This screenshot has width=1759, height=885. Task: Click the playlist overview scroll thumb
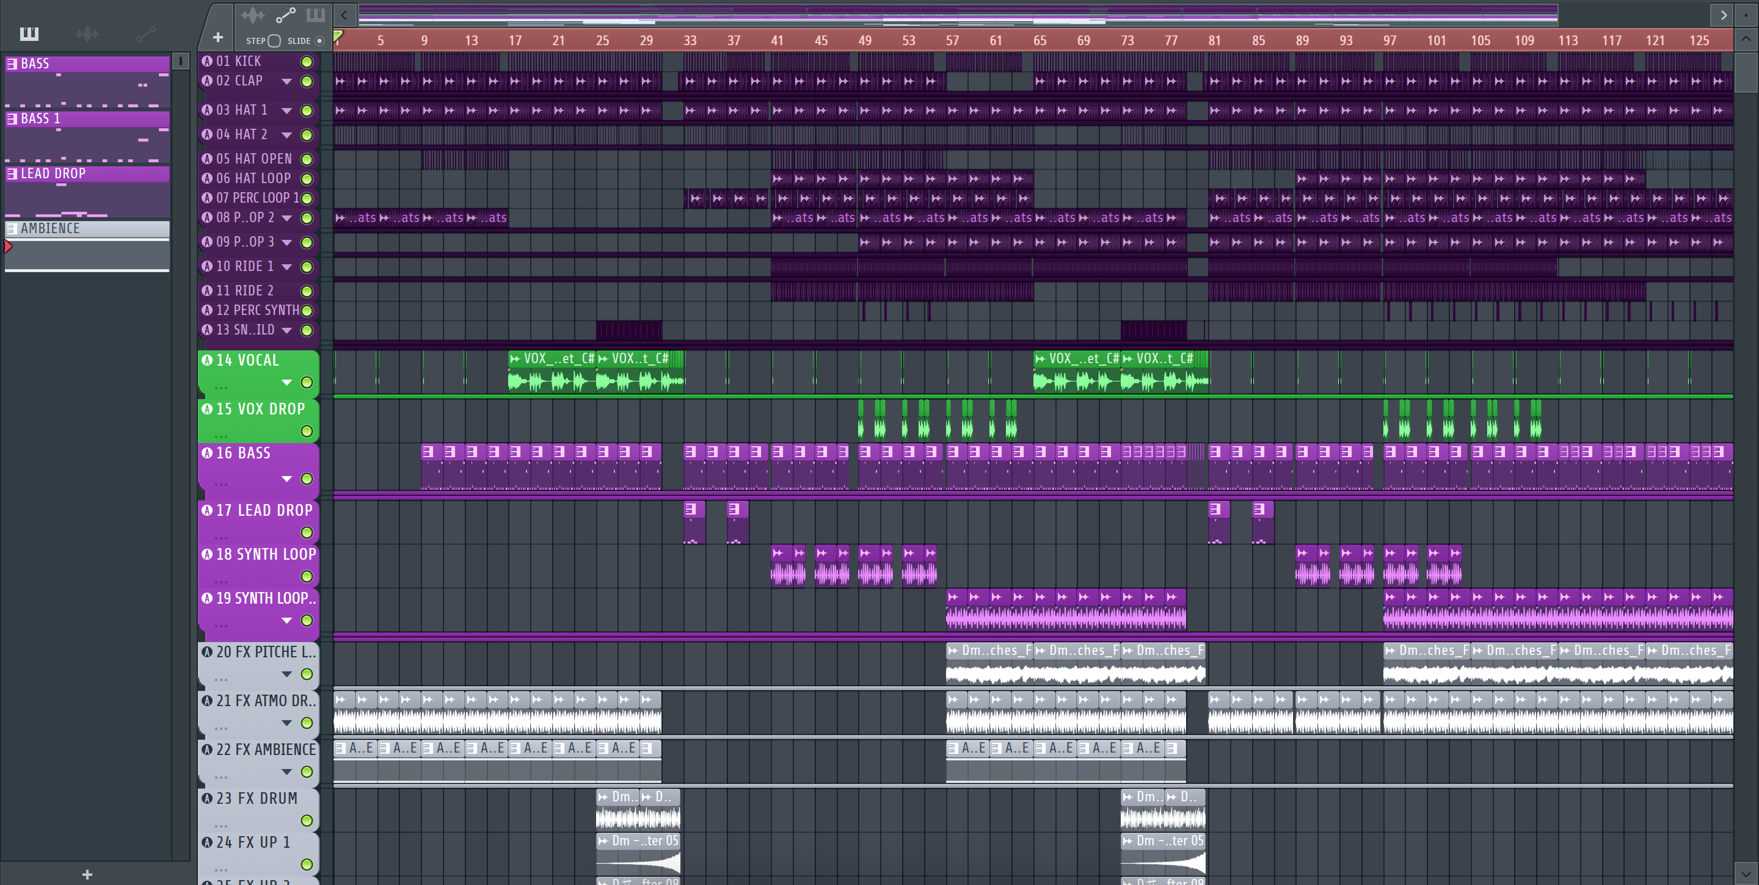click(957, 14)
